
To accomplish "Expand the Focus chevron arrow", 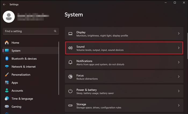I will 179,77.
